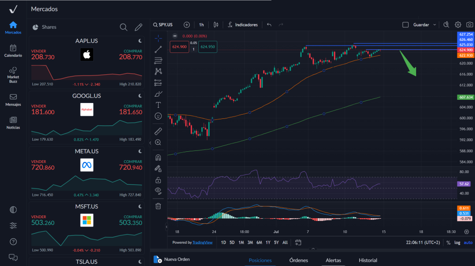This screenshot has width=475, height=266.
Task: Select the 5D range
Action: pyautogui.click(x=232, y=242)
